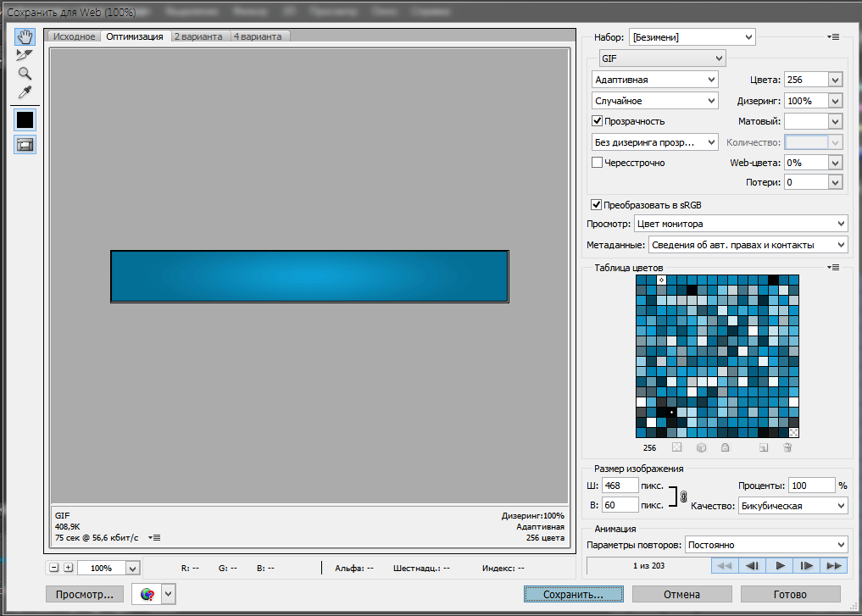Image resolution: width=862 pixels, height=616 pixels.
Task: Click the Просмотр... button
Action: [x=85, y=594]
